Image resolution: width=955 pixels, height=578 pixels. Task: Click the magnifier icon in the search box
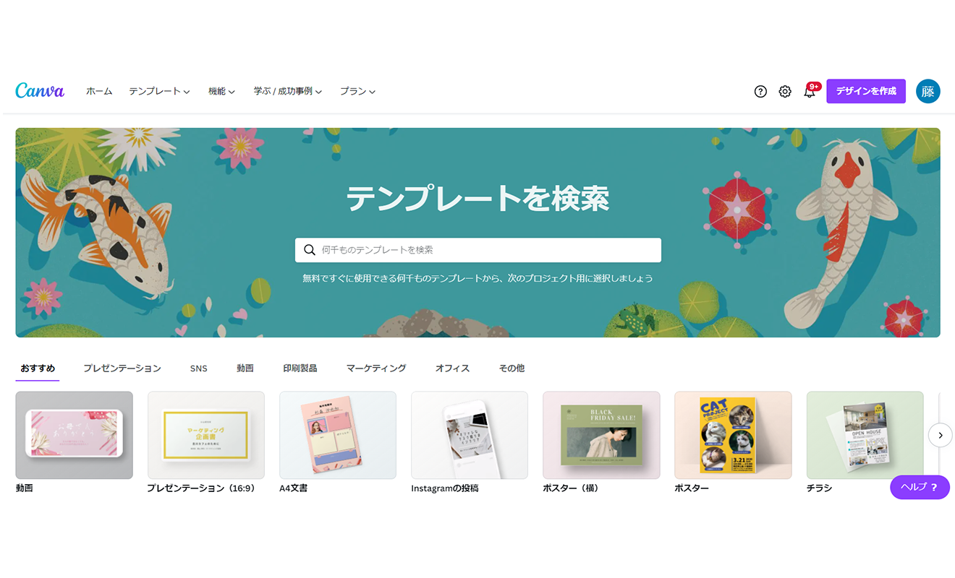coord(310,250)
